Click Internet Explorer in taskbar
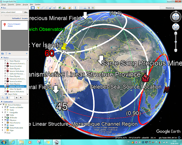 coord(13,142)
